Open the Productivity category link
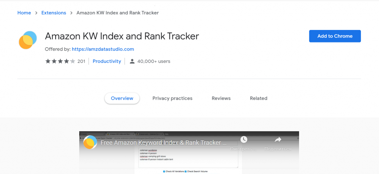Viewport: 379px width, 174px height. point(107,61)
